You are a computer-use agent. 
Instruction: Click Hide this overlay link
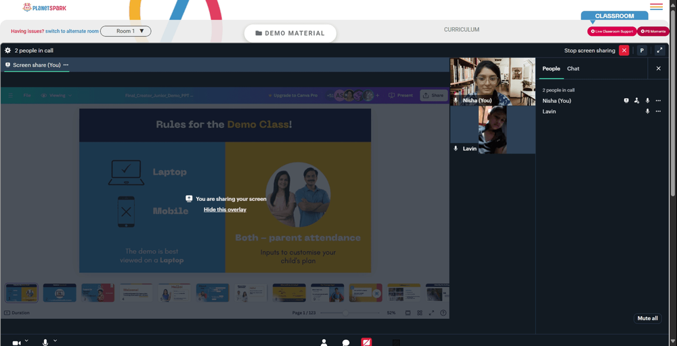click(225, 209)
